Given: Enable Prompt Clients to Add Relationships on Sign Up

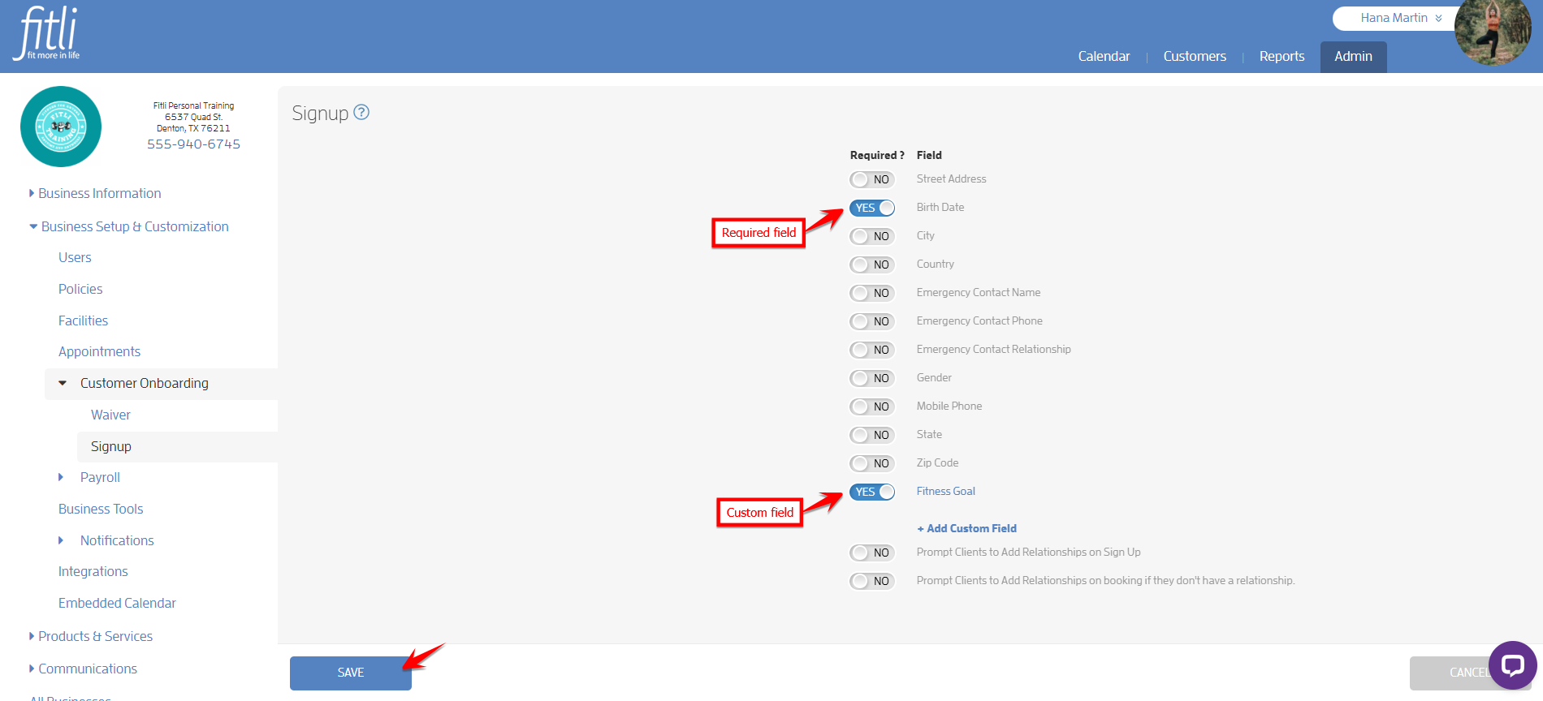Looking at the screenshot, I should pos(872,553).
